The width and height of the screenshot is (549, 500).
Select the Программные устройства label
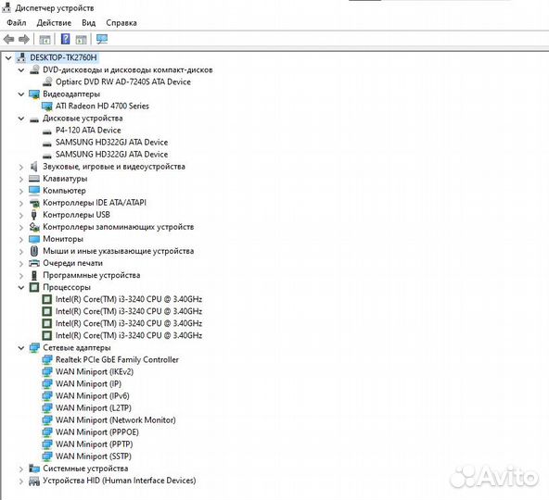coord(92,275)
